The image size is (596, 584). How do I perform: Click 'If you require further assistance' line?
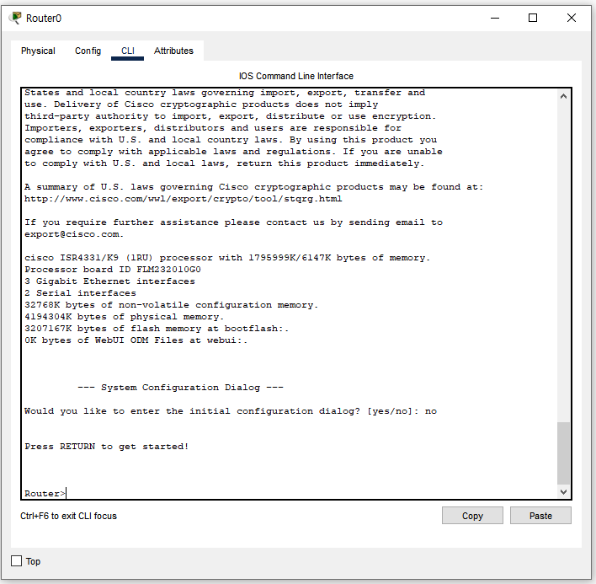233,222
